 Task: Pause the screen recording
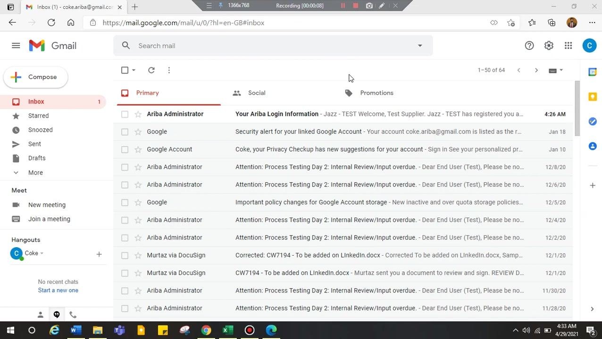click(343, 6)
